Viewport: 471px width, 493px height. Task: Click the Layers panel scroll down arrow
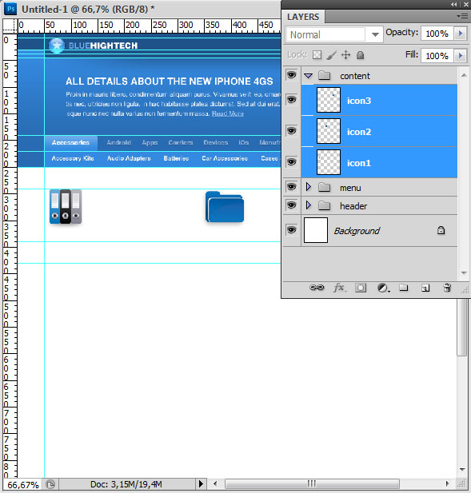pyautogui.click(x=464, y=272)
